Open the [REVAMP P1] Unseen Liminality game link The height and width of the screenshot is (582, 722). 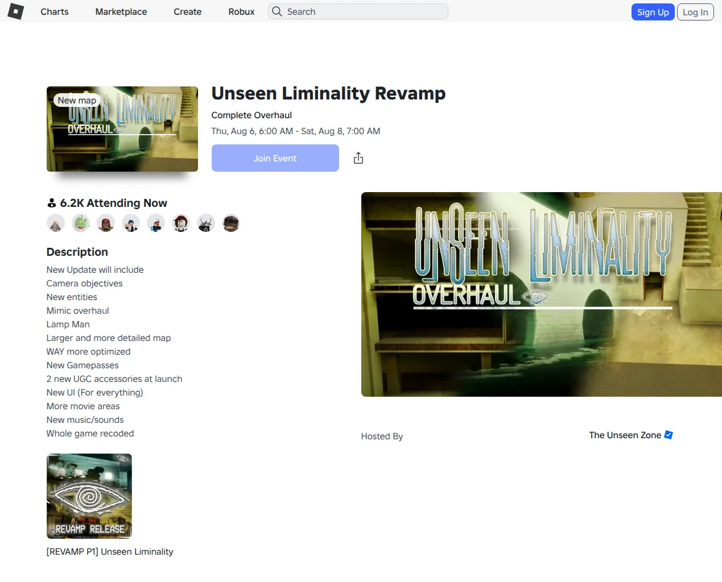coord(110,551)
